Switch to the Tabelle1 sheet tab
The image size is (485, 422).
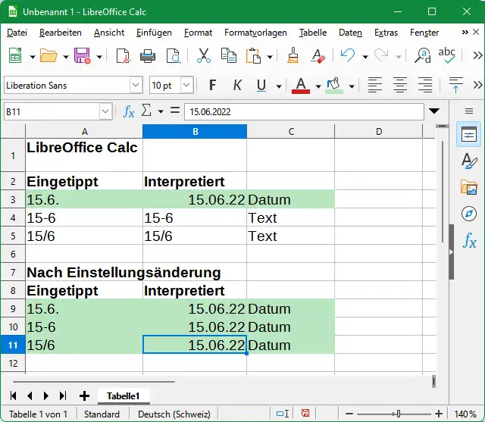[123, 395]
